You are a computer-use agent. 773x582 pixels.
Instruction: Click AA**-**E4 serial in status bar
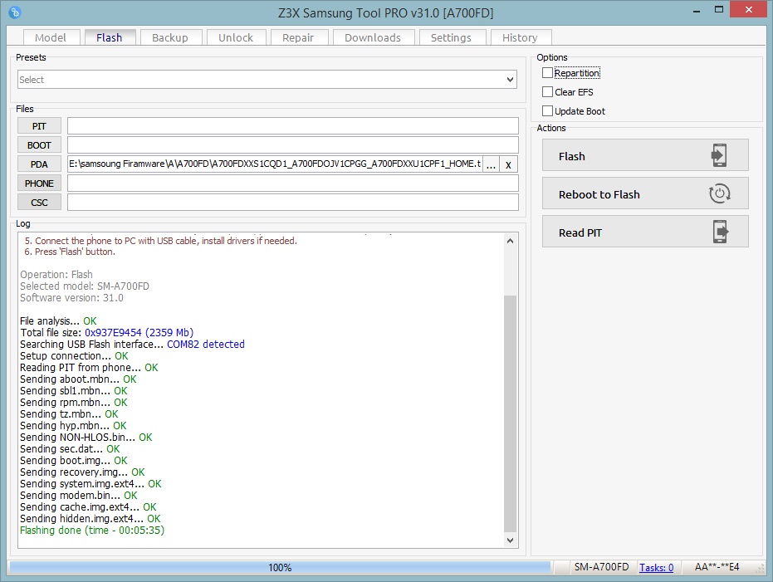[717, 567]
